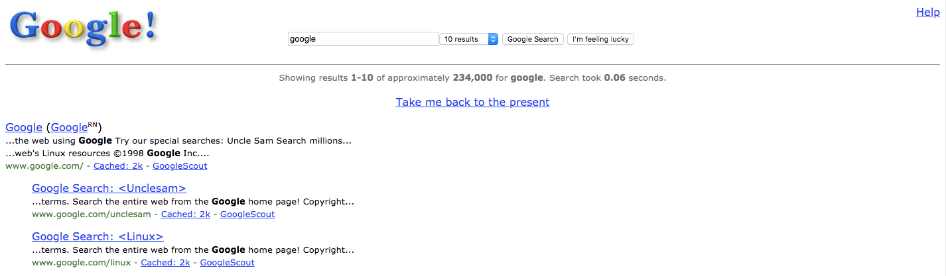Click the "I'm feeling lucky" button
Image resolution: width=946 pixels, height=276 pixels.
click(x=600, y=39)
